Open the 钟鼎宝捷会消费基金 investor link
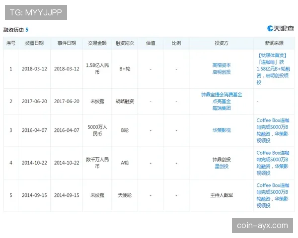The image size is (298, 238). coord(222,95)
